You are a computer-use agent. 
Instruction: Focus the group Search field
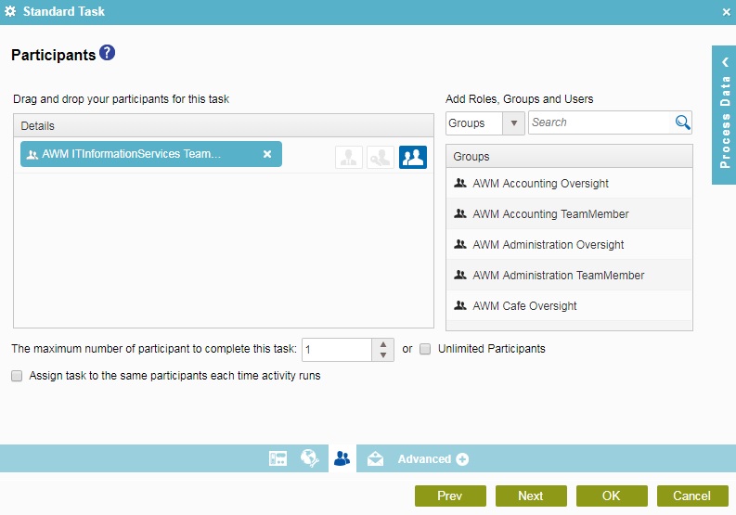pos(600,122)
